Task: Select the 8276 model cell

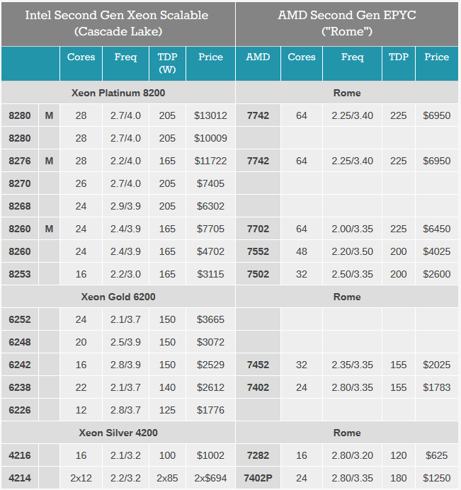Action: (x=20, y=161)
